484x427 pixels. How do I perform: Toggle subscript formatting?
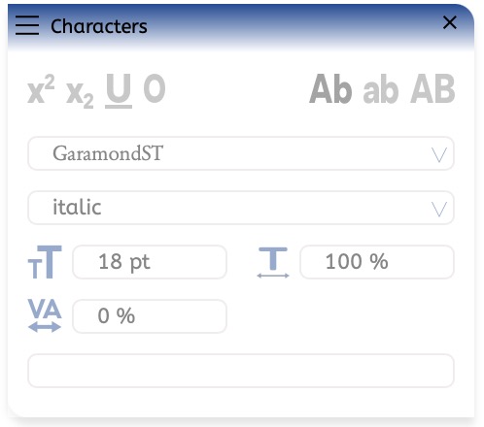80,93
